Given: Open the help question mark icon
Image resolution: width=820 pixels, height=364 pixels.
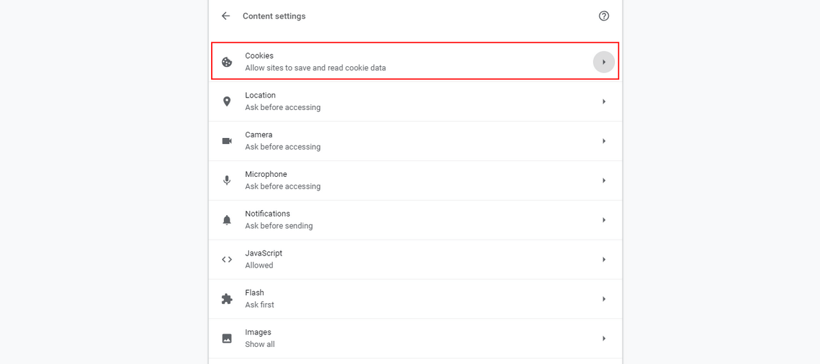Looking at the screenshot, I should (603, 16).
